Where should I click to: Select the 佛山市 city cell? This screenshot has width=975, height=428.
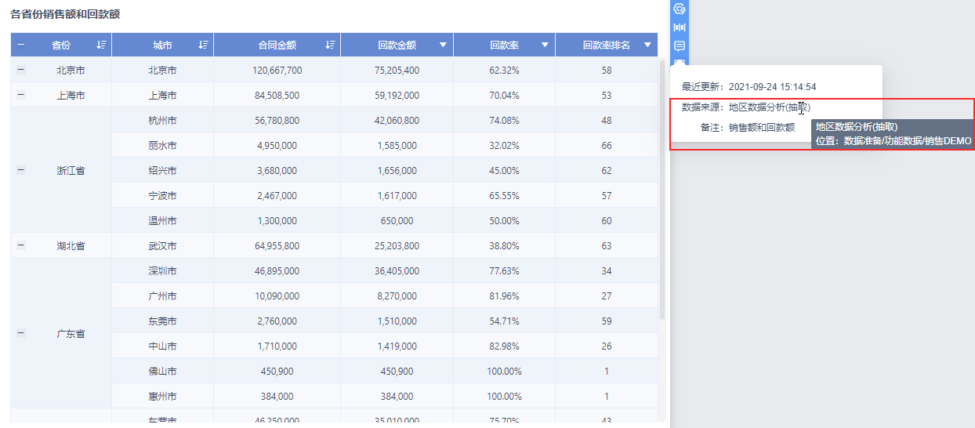(162, 371)
